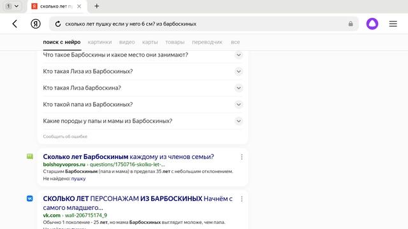This screenshot has height=229, width=408.
Task: Open the Alice assistant purple icon
Action: [x=372, y=24]
